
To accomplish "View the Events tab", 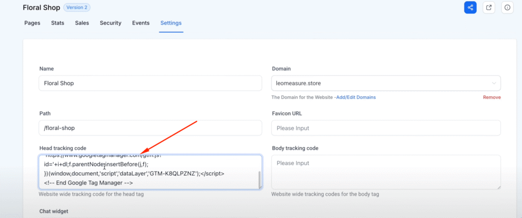I will [141, 23].
